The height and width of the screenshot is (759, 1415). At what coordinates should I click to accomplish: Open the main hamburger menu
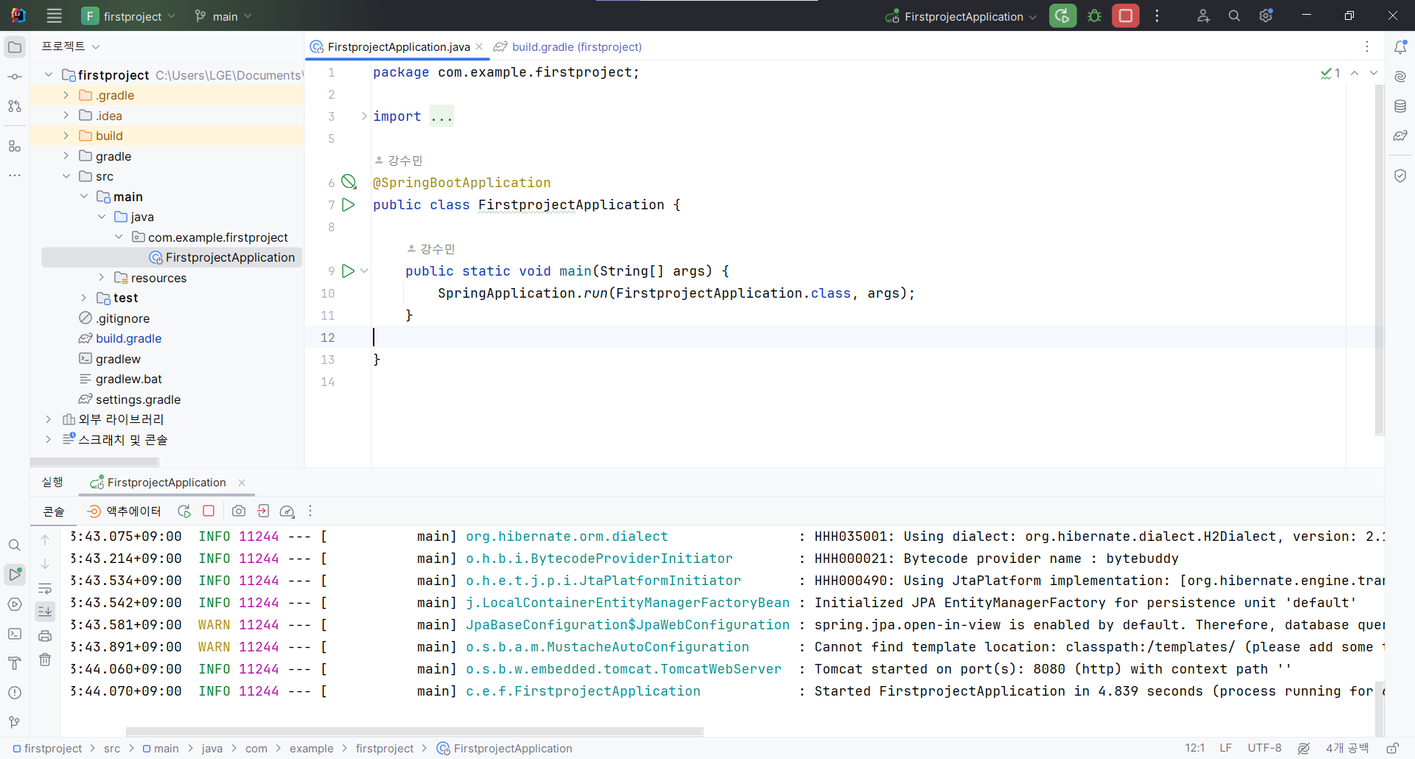(x=54, y=15)
